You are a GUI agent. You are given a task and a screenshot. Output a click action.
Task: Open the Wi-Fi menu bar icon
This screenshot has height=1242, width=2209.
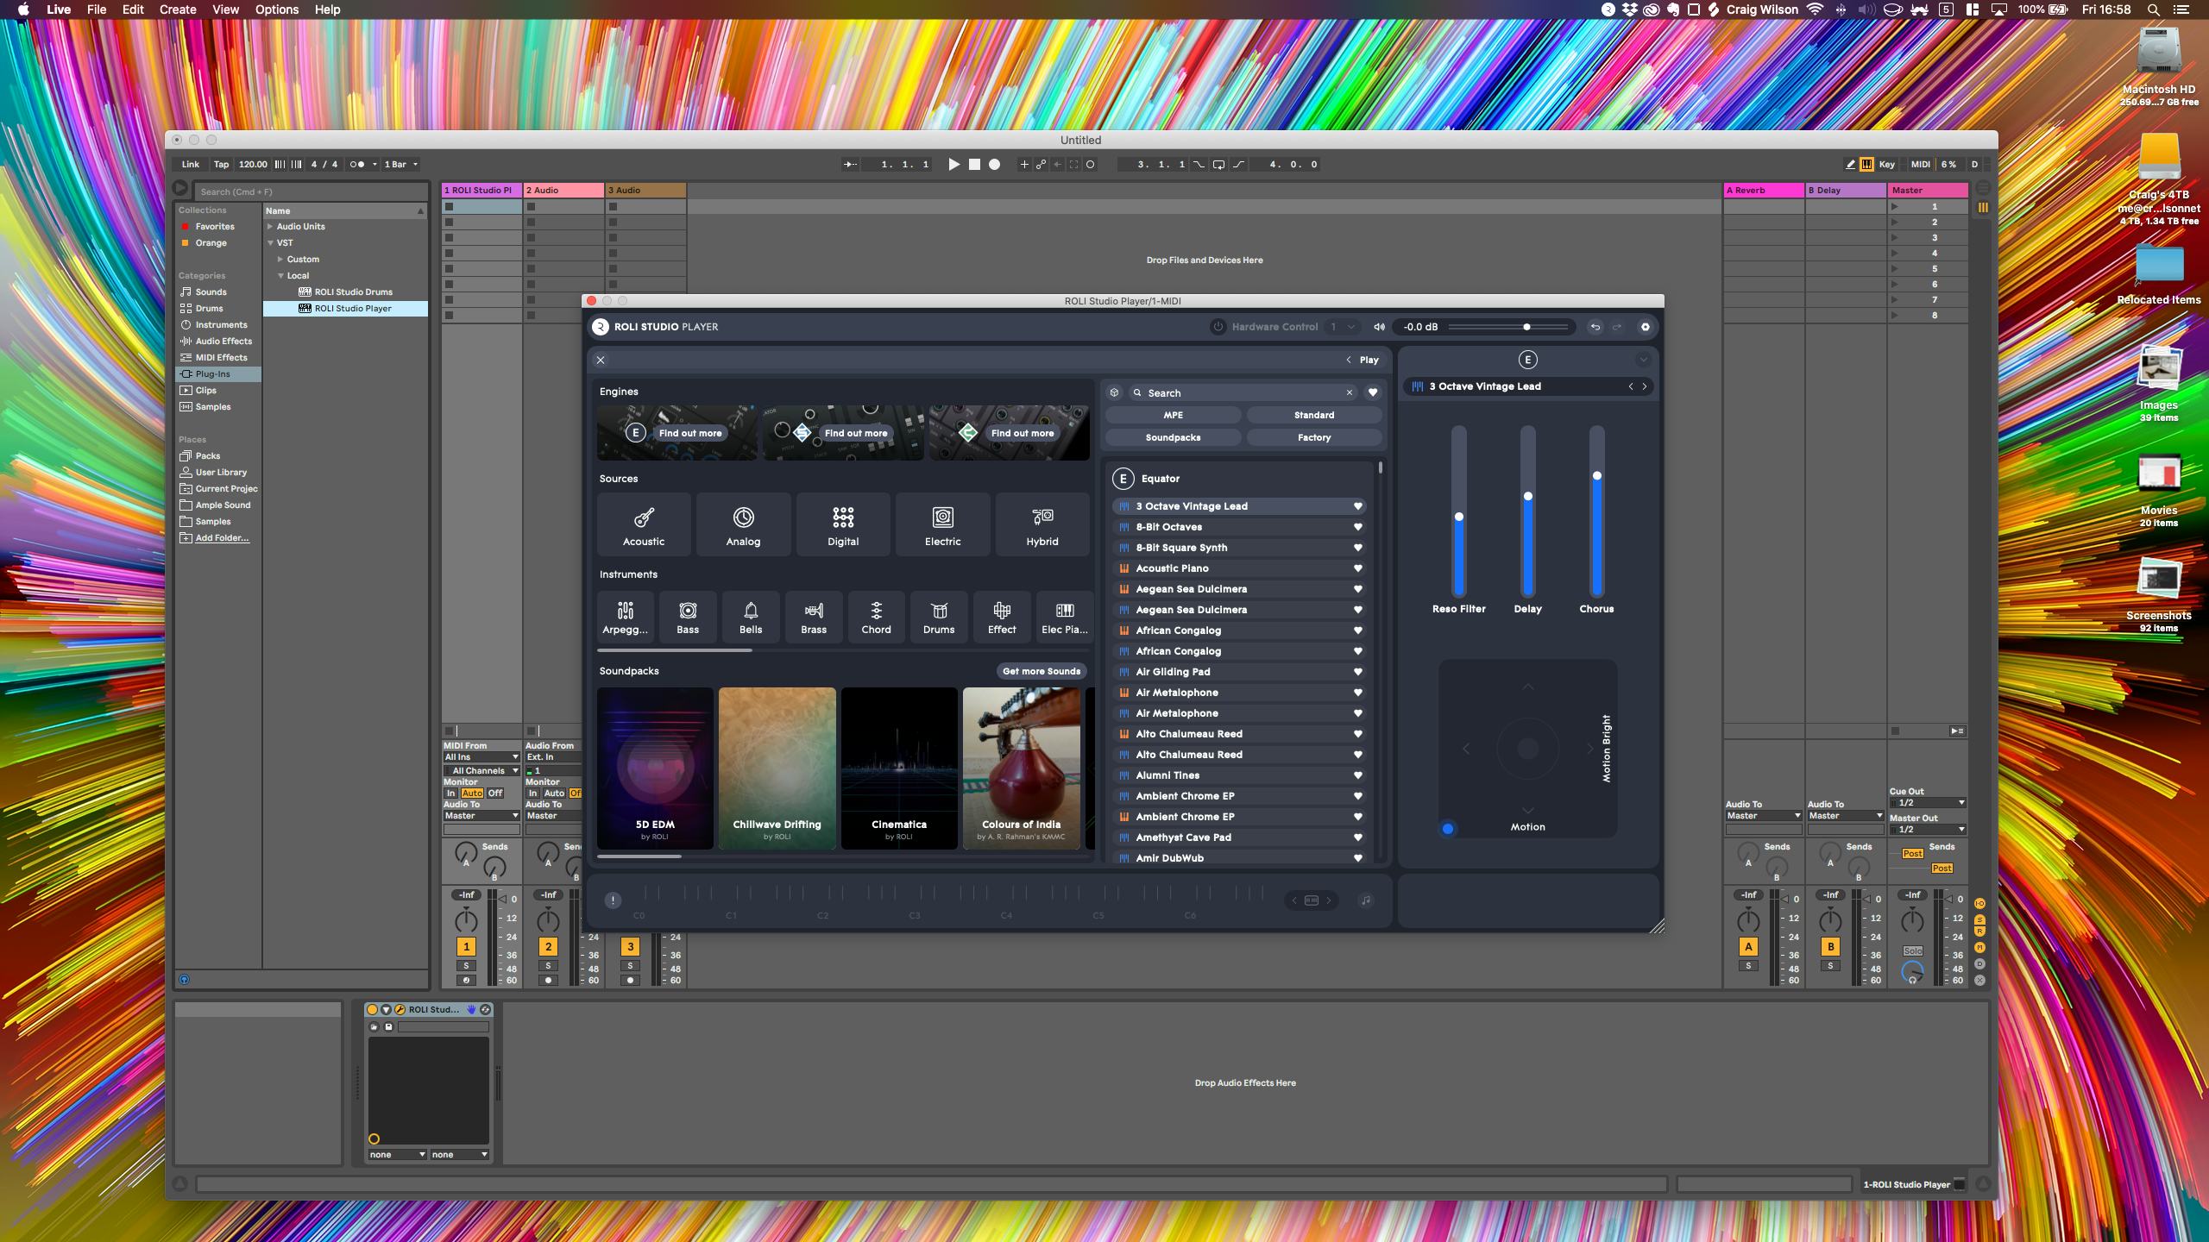click(1815, 9)
